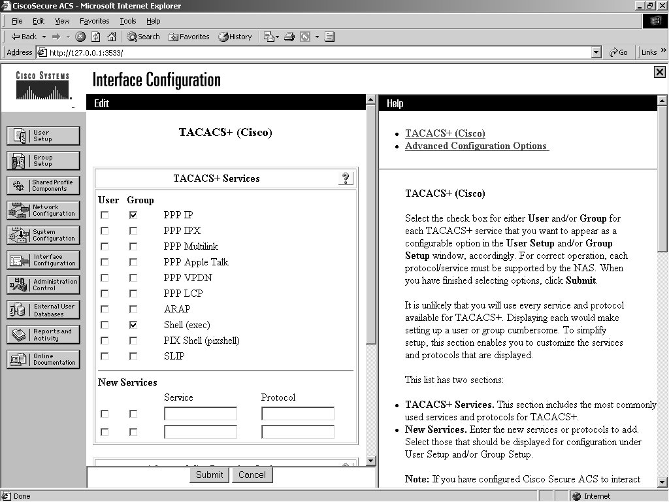
Task: Click the Cancel button
Action: tap(252, 475)
